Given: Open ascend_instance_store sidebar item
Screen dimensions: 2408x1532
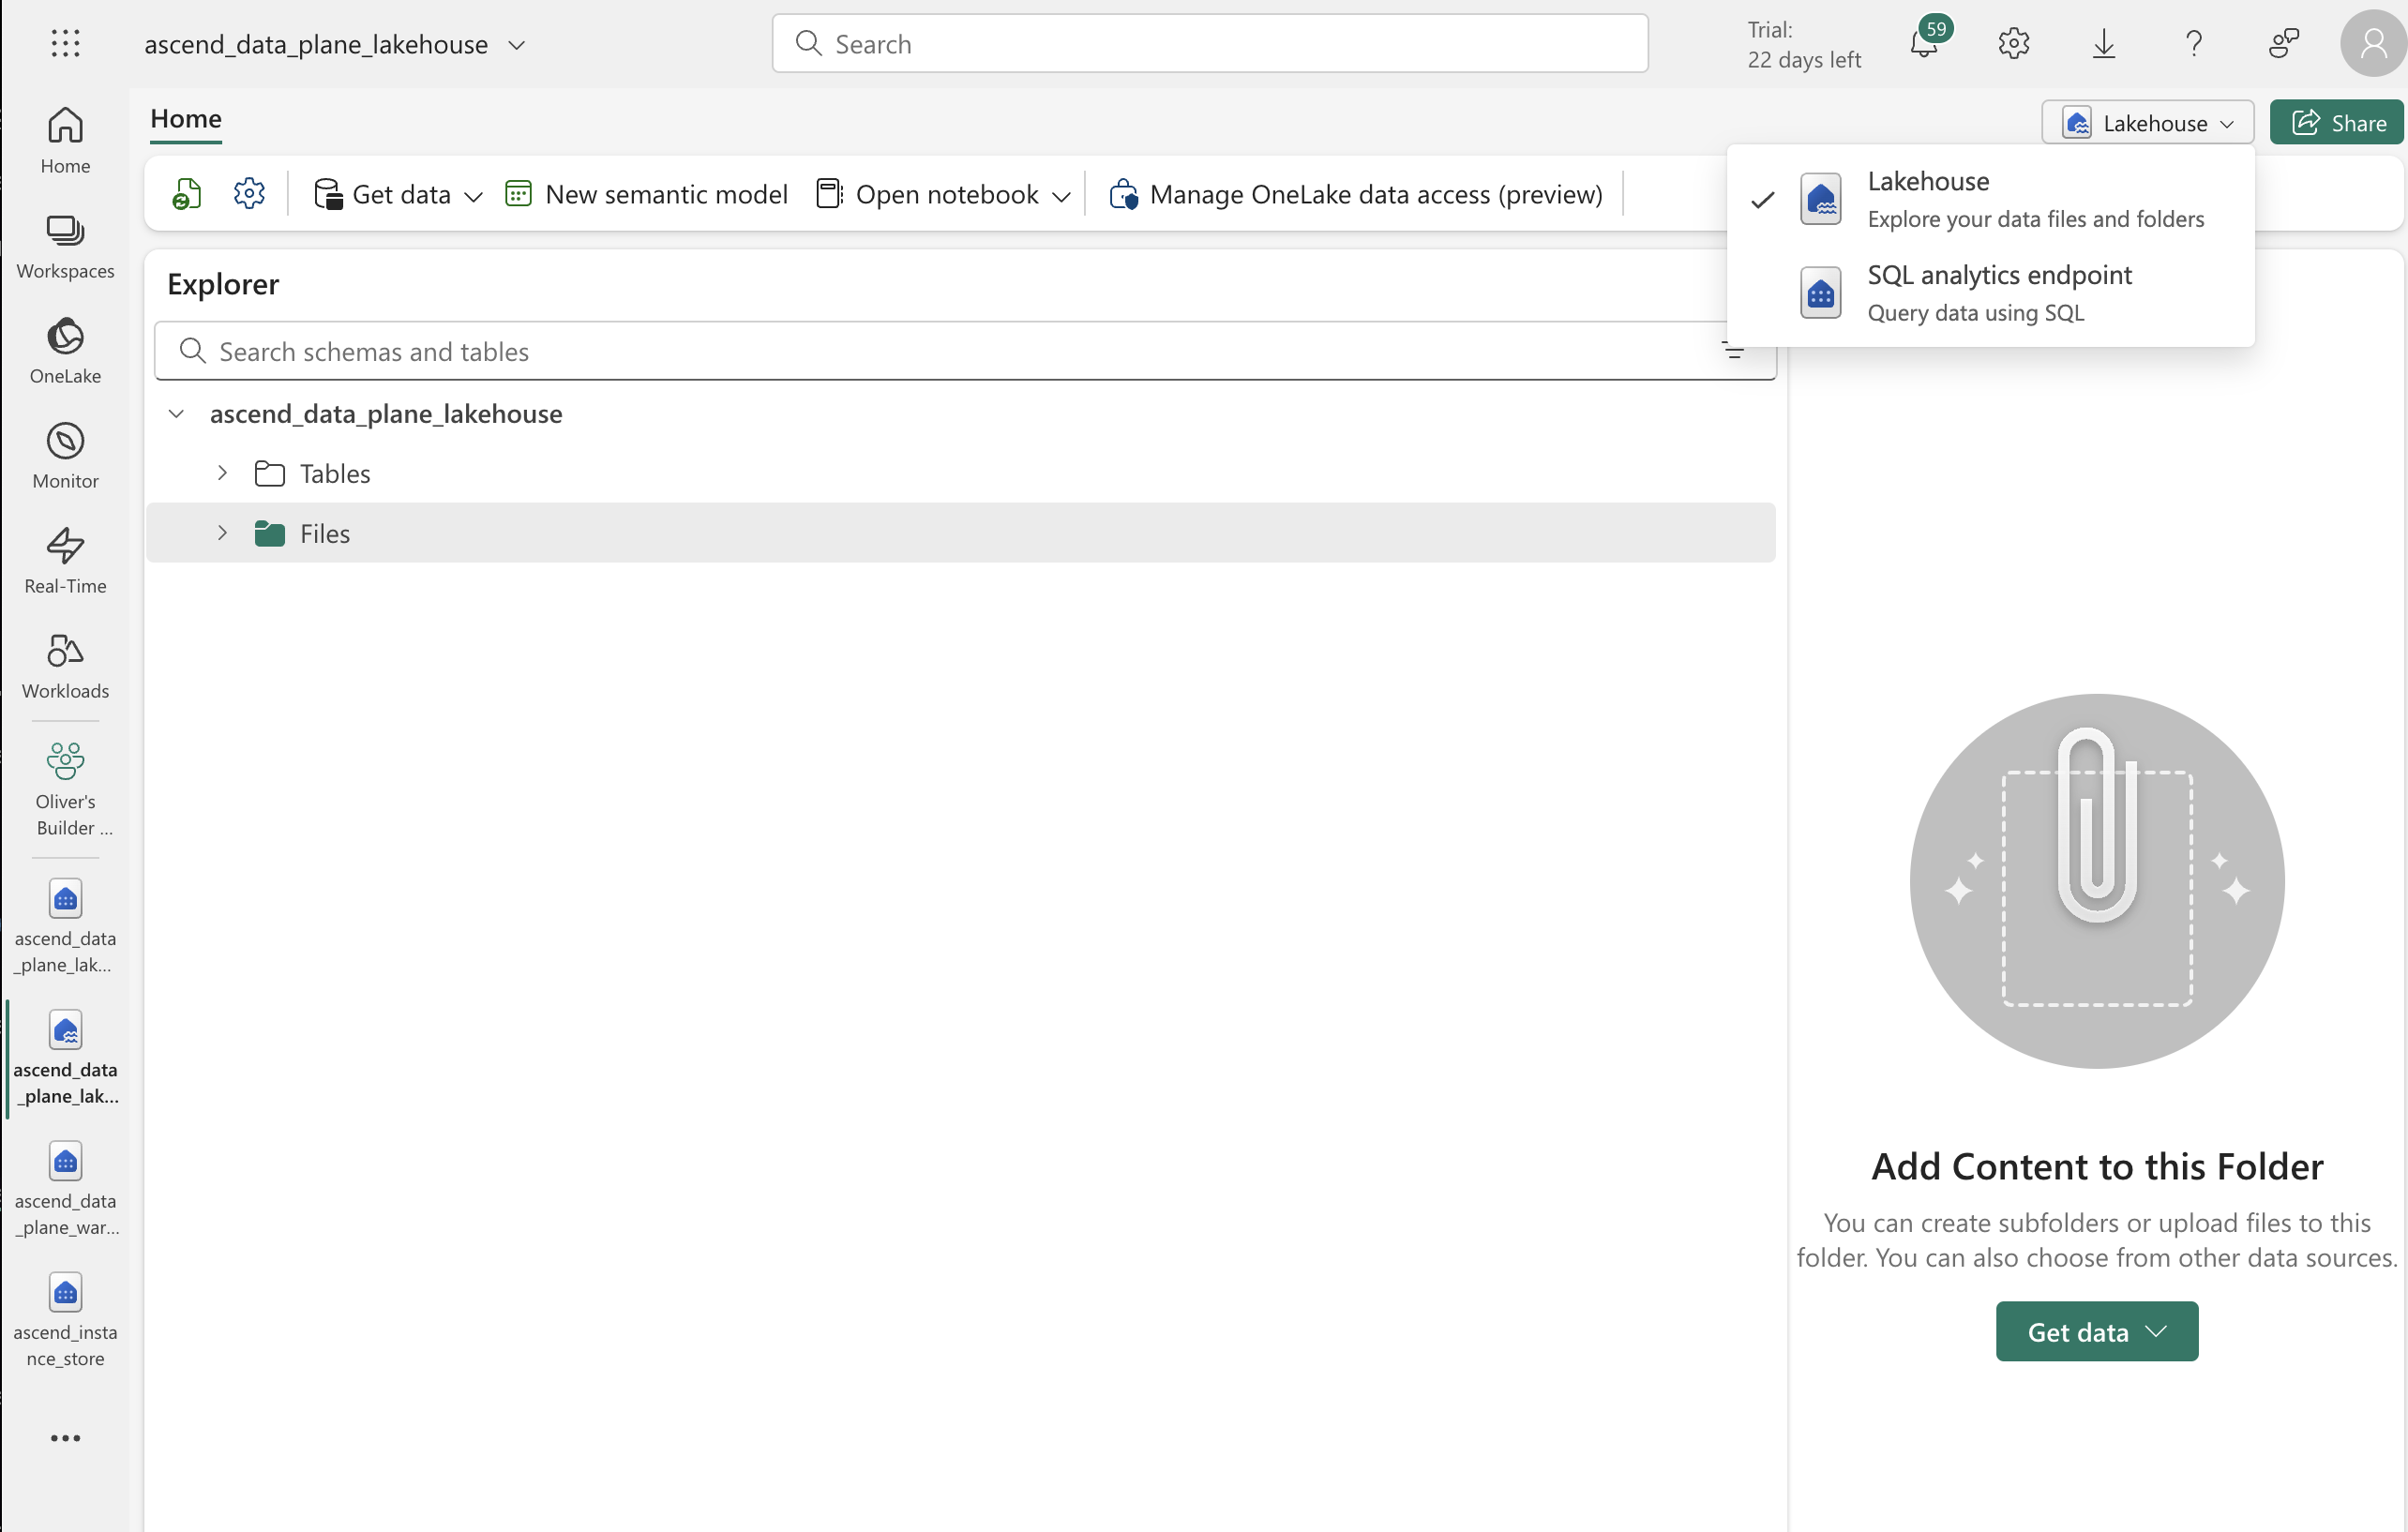Looking at the screenshot, I should (x=65, y=1319).
